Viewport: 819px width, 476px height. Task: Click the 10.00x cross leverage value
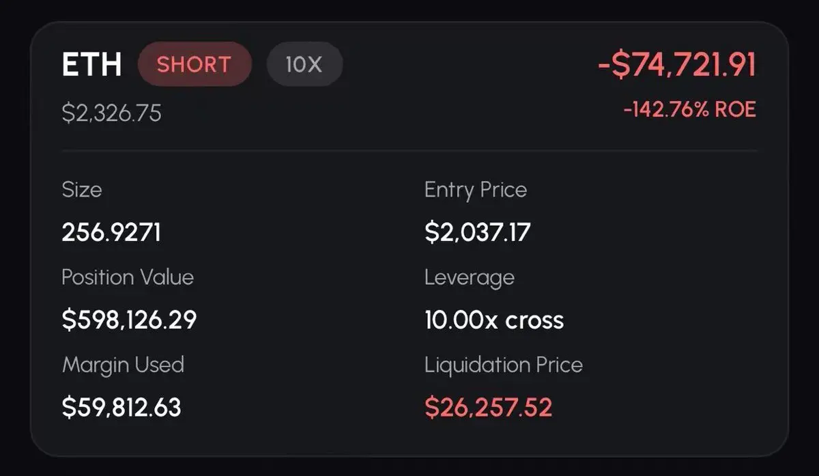494,320
